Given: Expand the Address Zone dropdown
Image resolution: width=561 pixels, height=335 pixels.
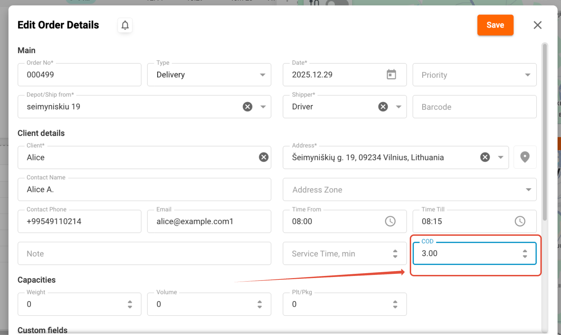Looking at the screenshot, I should click(x=528, y=189).
